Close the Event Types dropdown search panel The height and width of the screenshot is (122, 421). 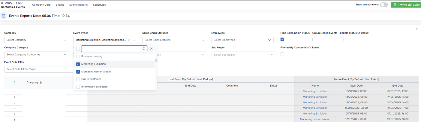coord(152,49)
